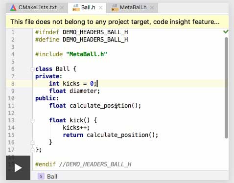The height and width of the screenshot is (183, 234).
Task: Click the vertical editor scrollbar
Action: [x=226, y=88]
